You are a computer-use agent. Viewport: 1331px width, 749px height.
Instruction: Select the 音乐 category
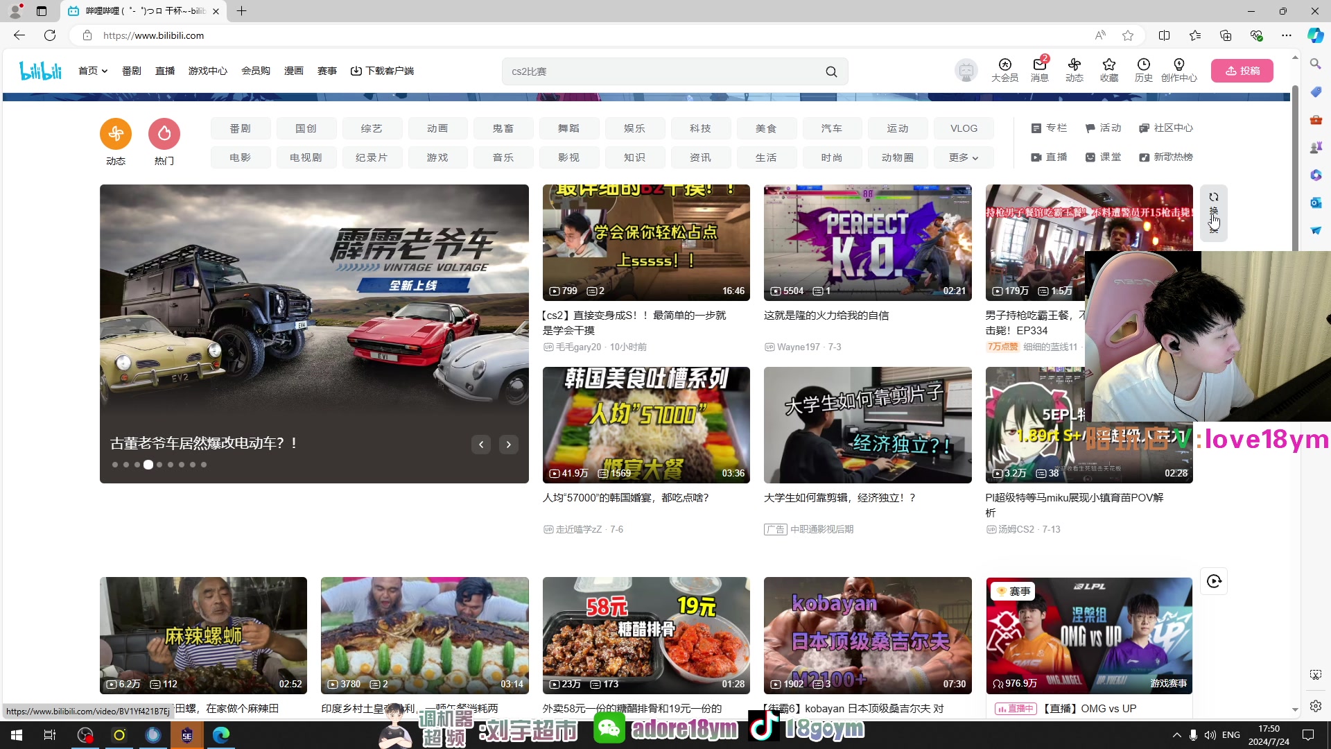point(503,157)
